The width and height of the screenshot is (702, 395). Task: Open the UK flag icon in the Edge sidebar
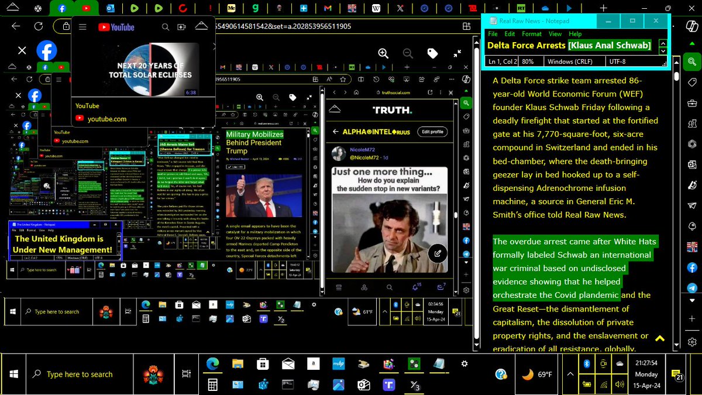tap(691, 246)
